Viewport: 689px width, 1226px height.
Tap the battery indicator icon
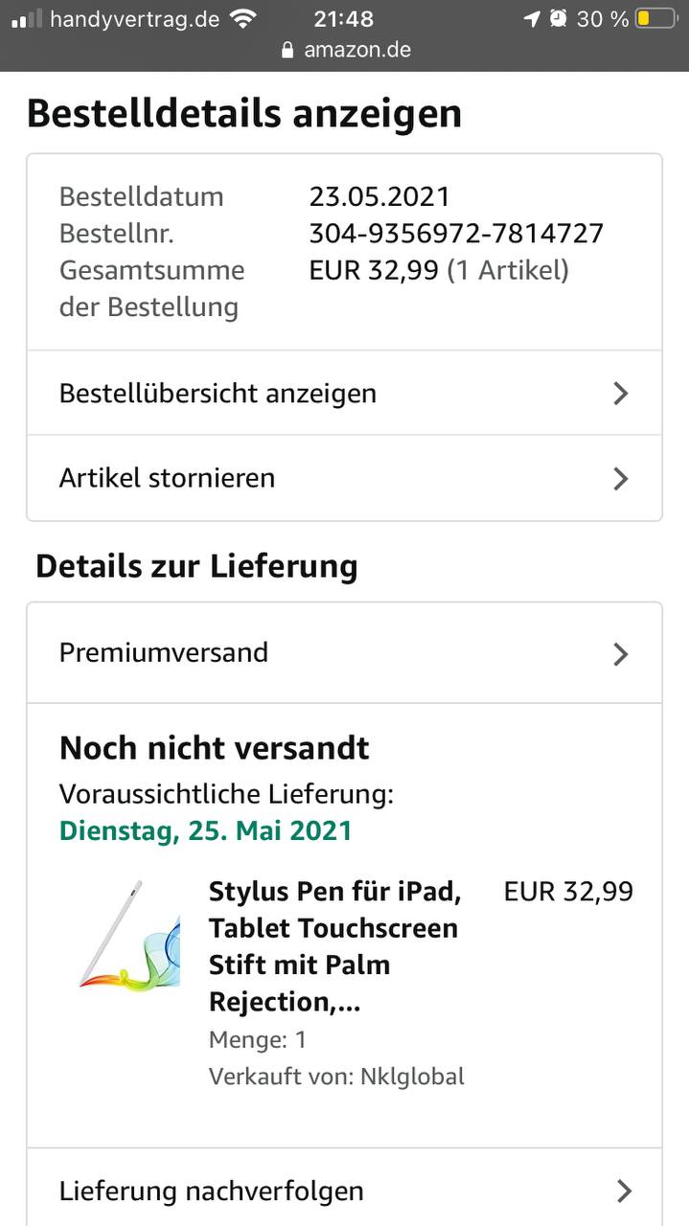pos(656,19)
